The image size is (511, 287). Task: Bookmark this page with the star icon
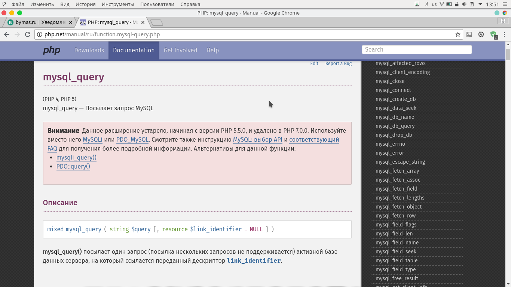(458, 34)
